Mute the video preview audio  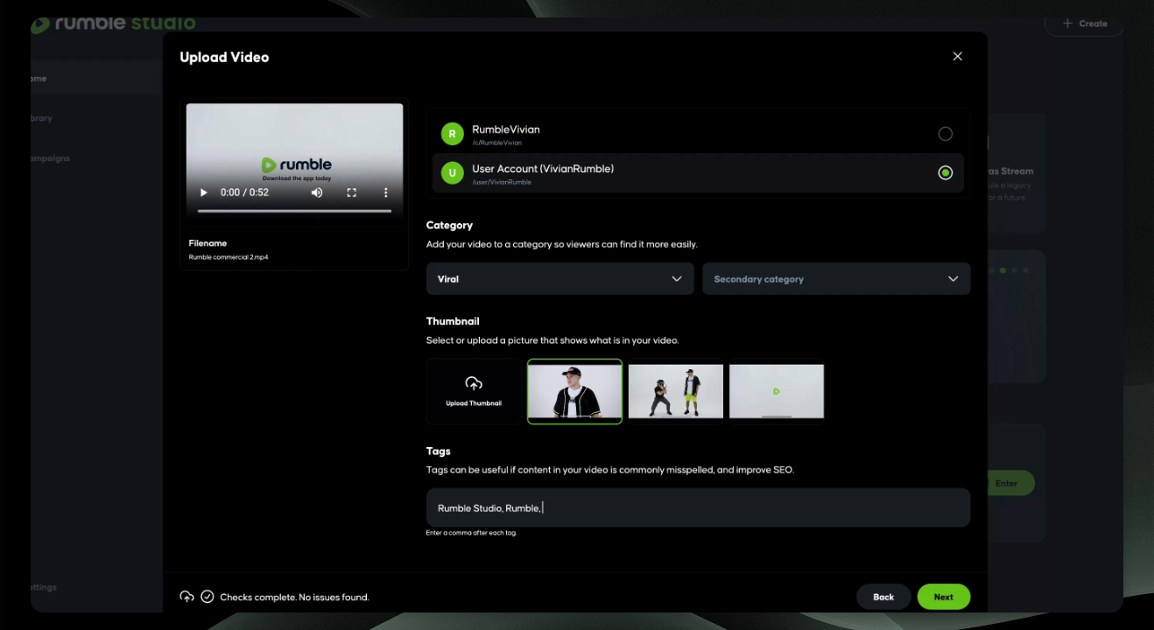point(317,192)
